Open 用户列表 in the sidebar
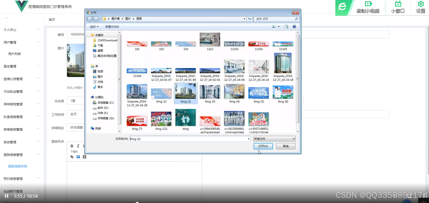The height and width of the screenshot is (203, 429). (14, 54)
